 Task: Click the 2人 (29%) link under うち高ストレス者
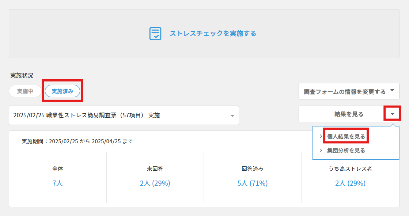pos(350,183)
